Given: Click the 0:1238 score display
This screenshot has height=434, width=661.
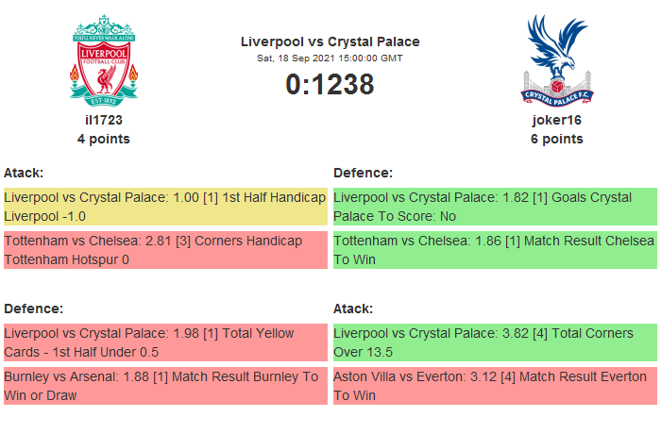Looking at the screenshot, I should (330, 85).
